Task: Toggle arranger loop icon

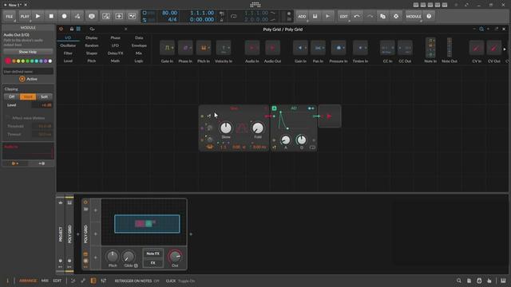Action: (234, 16)
